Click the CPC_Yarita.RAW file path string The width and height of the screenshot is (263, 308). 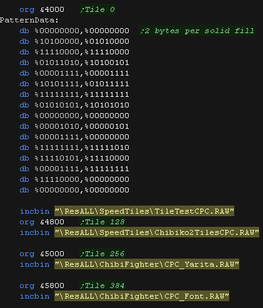(147, 264)
